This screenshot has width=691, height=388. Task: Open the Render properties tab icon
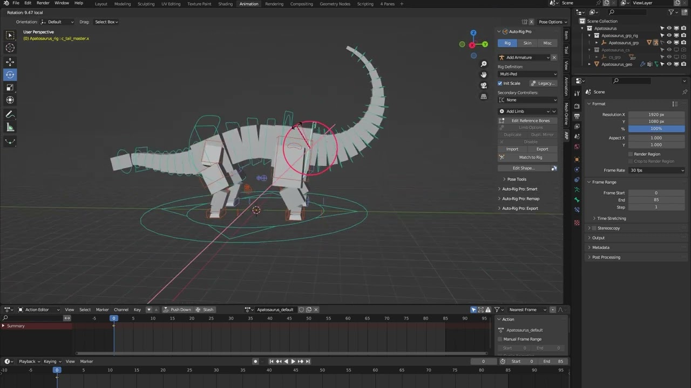click(577, 106)
